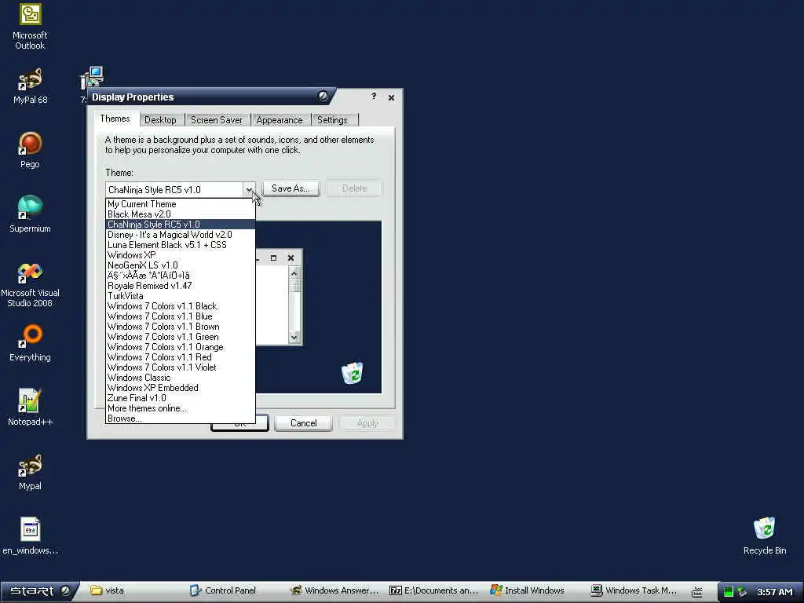Select the Pego desktop shortcut
Viewport: 804px width, 603px height.
coord(31,150)
